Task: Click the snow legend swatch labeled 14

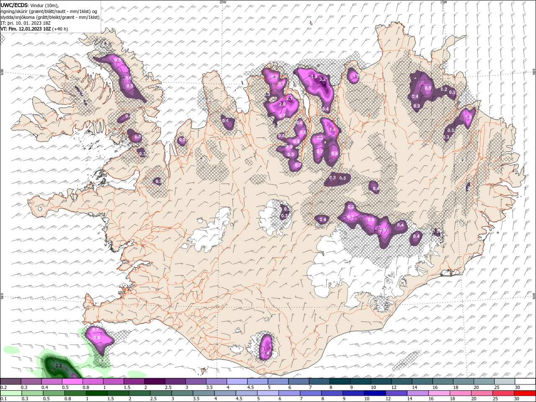Action: pos(422,381)
